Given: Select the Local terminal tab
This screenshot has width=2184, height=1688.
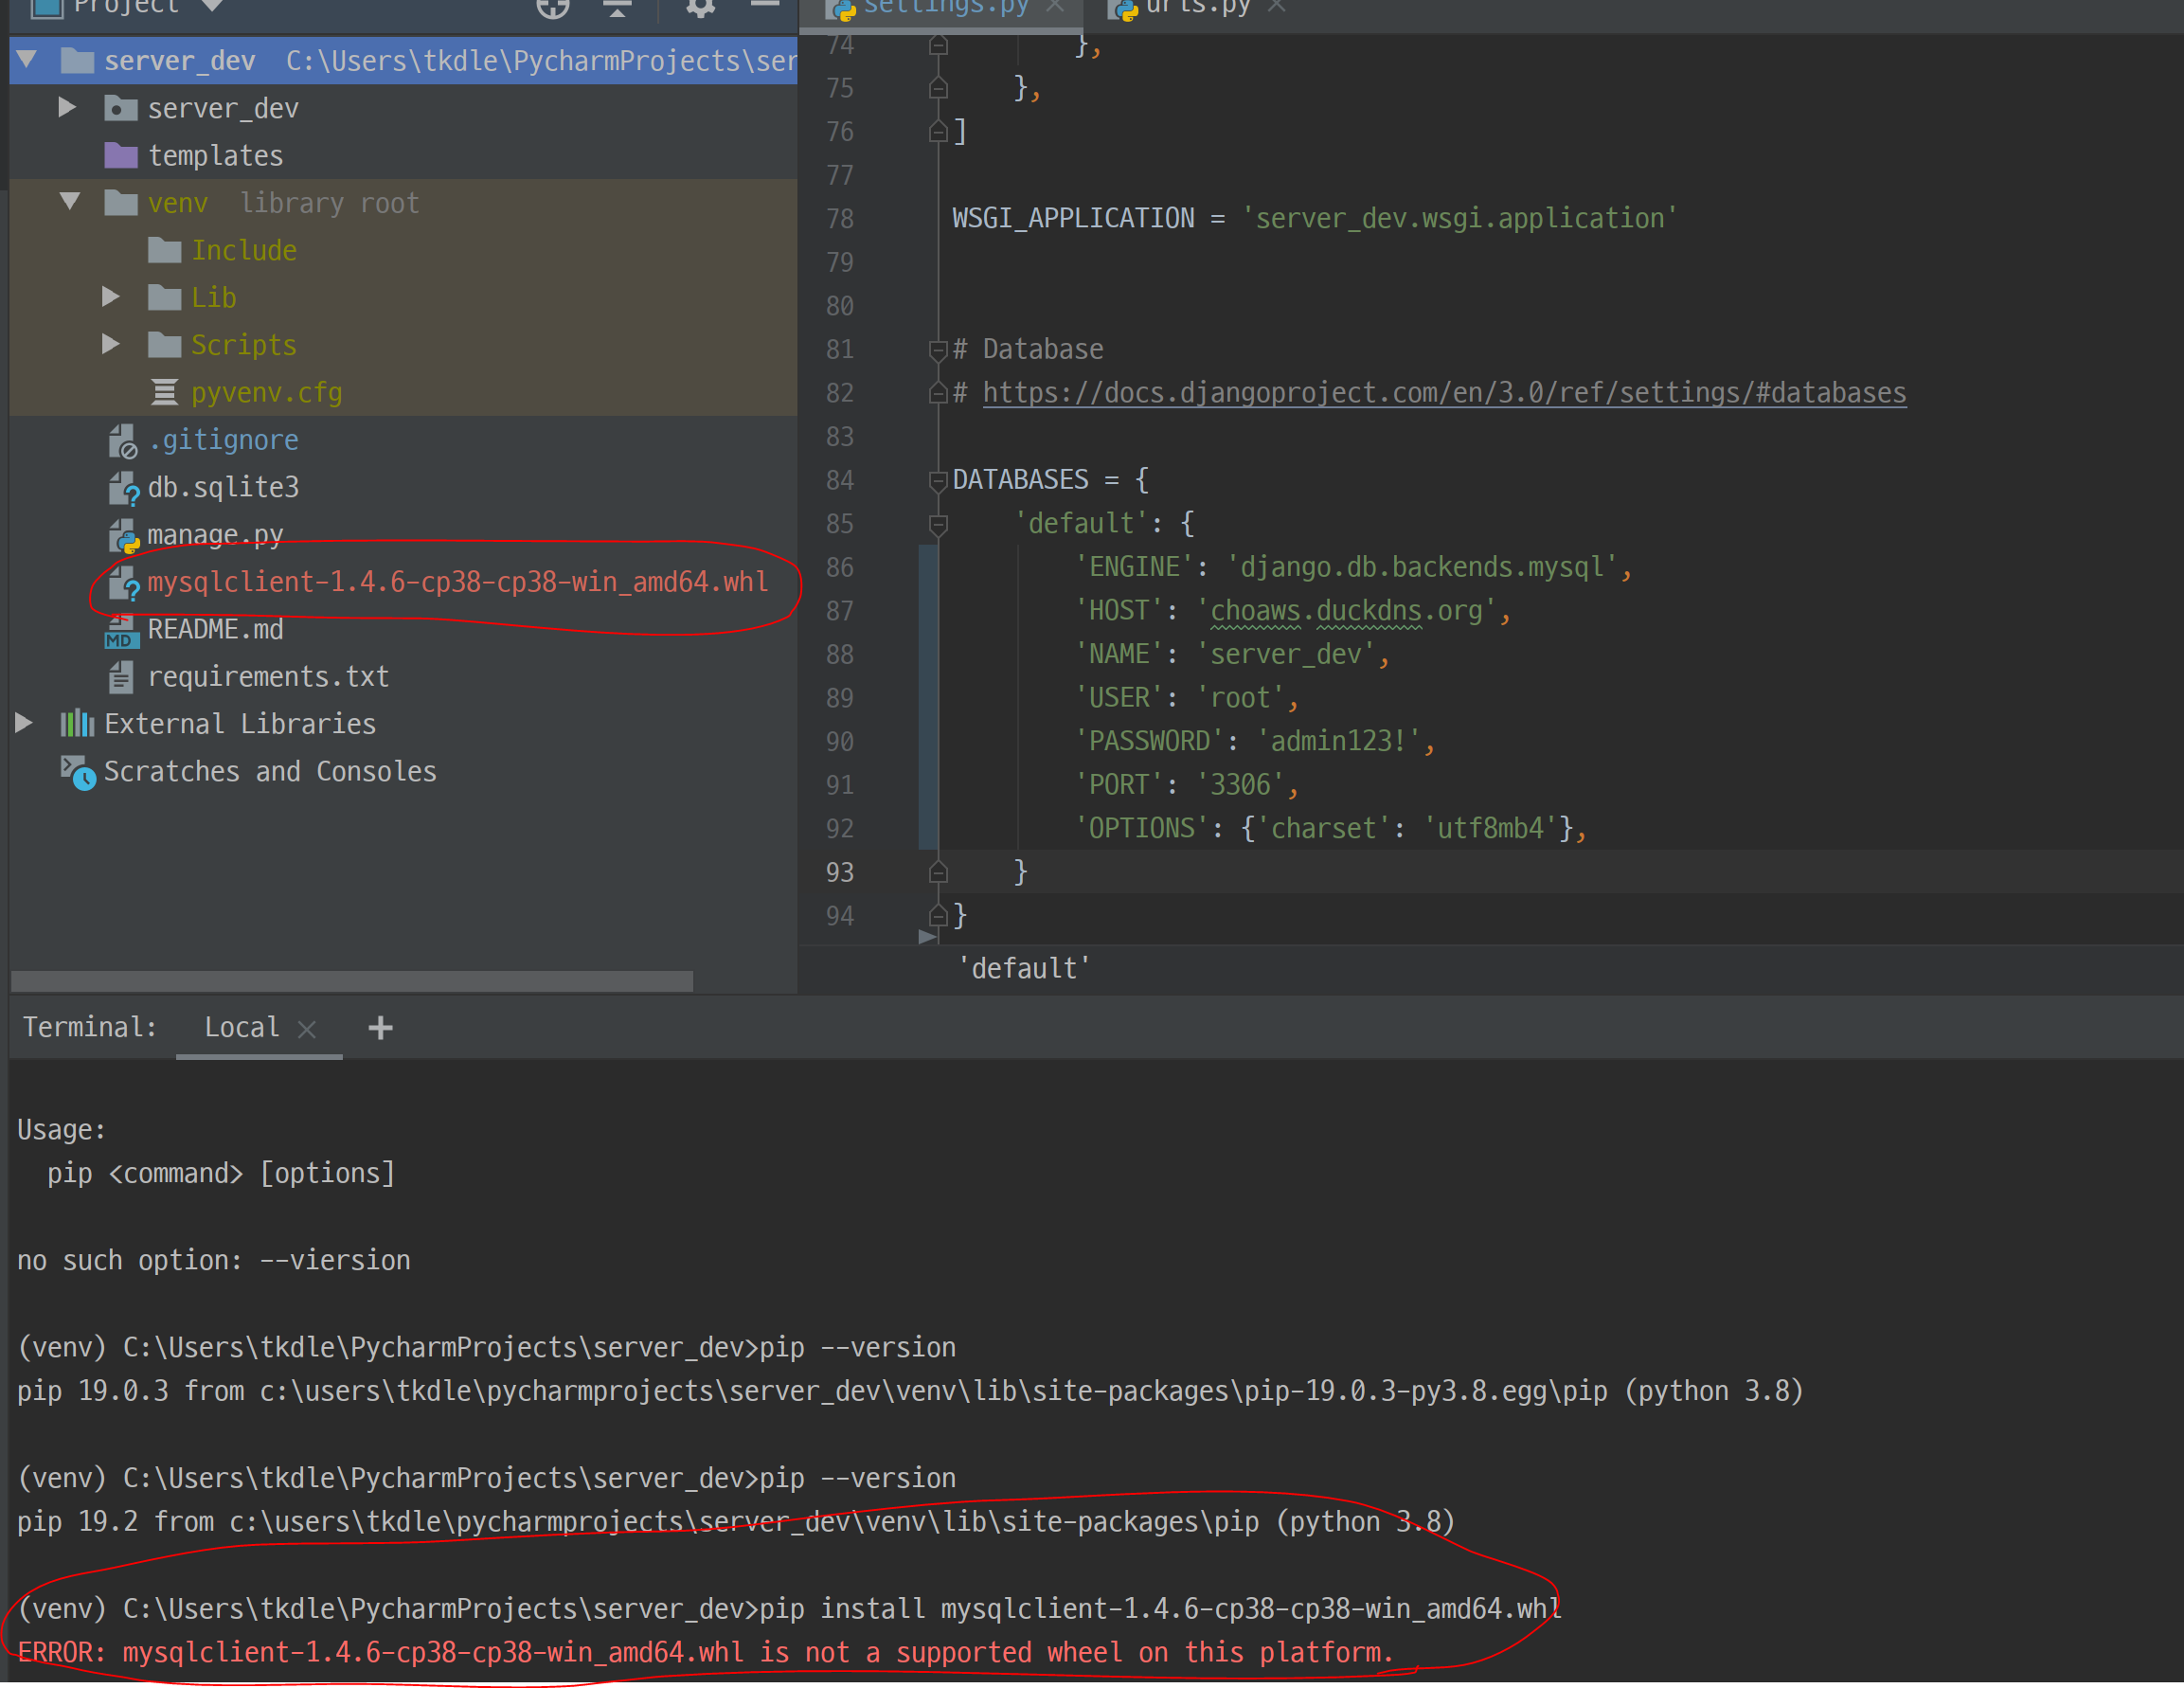Looking at the screenshot, I should pyautogui.click(x=241, y=1028).
